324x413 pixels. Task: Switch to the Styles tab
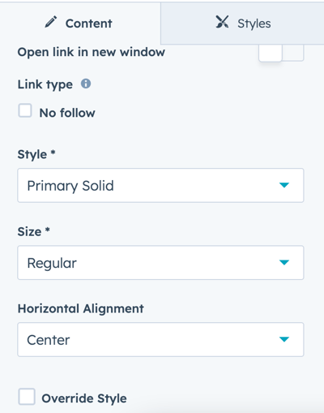(242, 24)
